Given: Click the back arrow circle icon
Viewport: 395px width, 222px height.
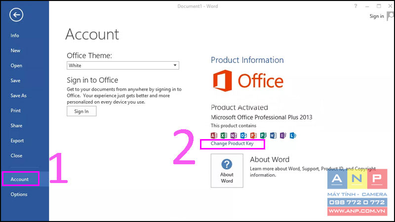Looking at the screenshot, I should [x=16, y=15].
